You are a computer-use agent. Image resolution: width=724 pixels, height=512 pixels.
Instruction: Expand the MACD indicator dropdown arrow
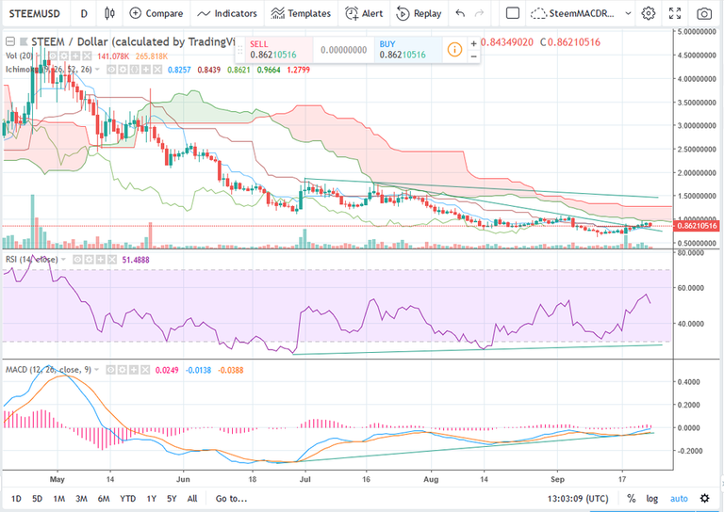[96, 370]
